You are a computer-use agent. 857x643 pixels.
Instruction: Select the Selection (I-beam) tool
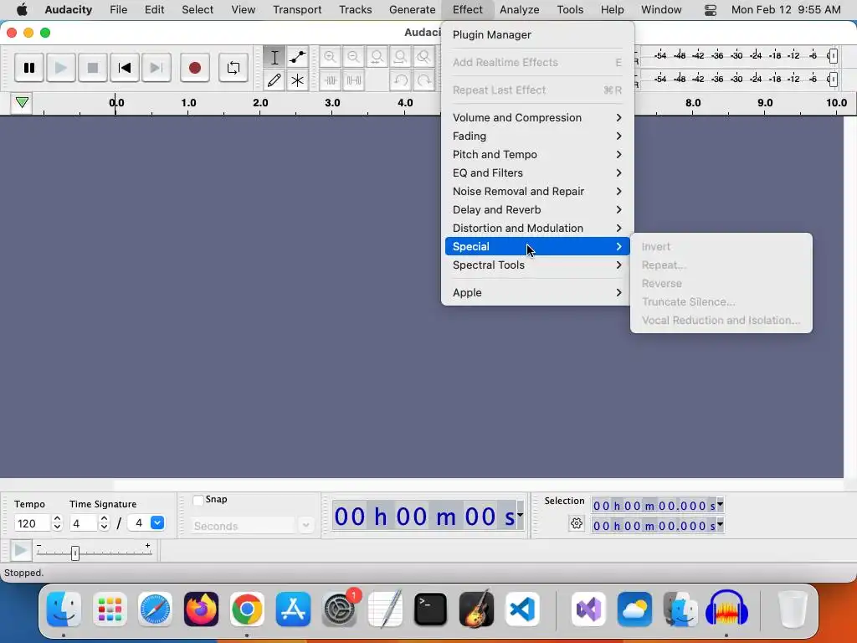(275, 57)
